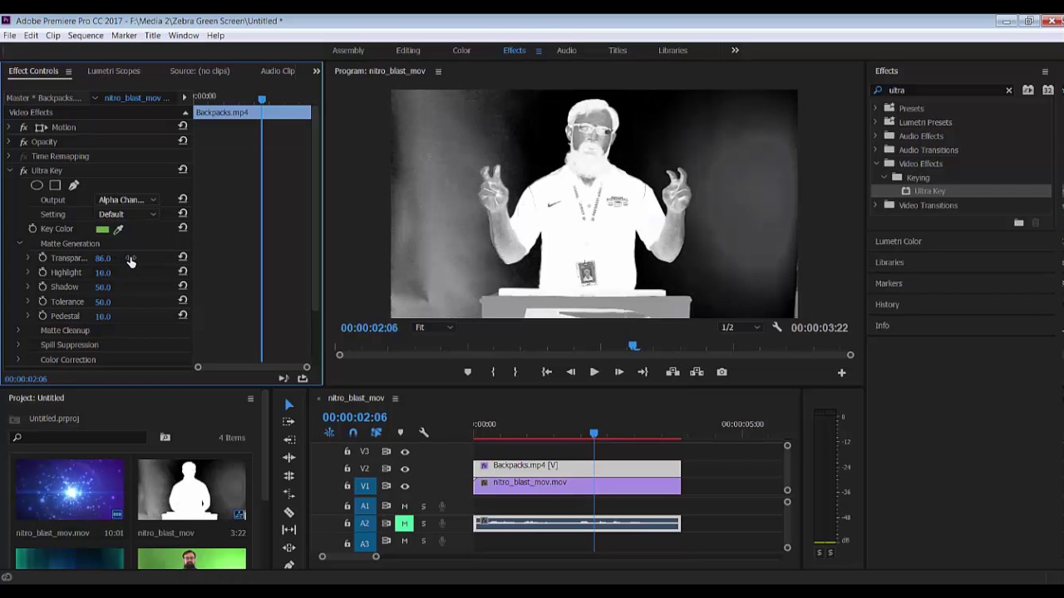Clear the Effects search box
Image resolution: width=1064 pixels, height=598 pixels.
coord(1009,91)
